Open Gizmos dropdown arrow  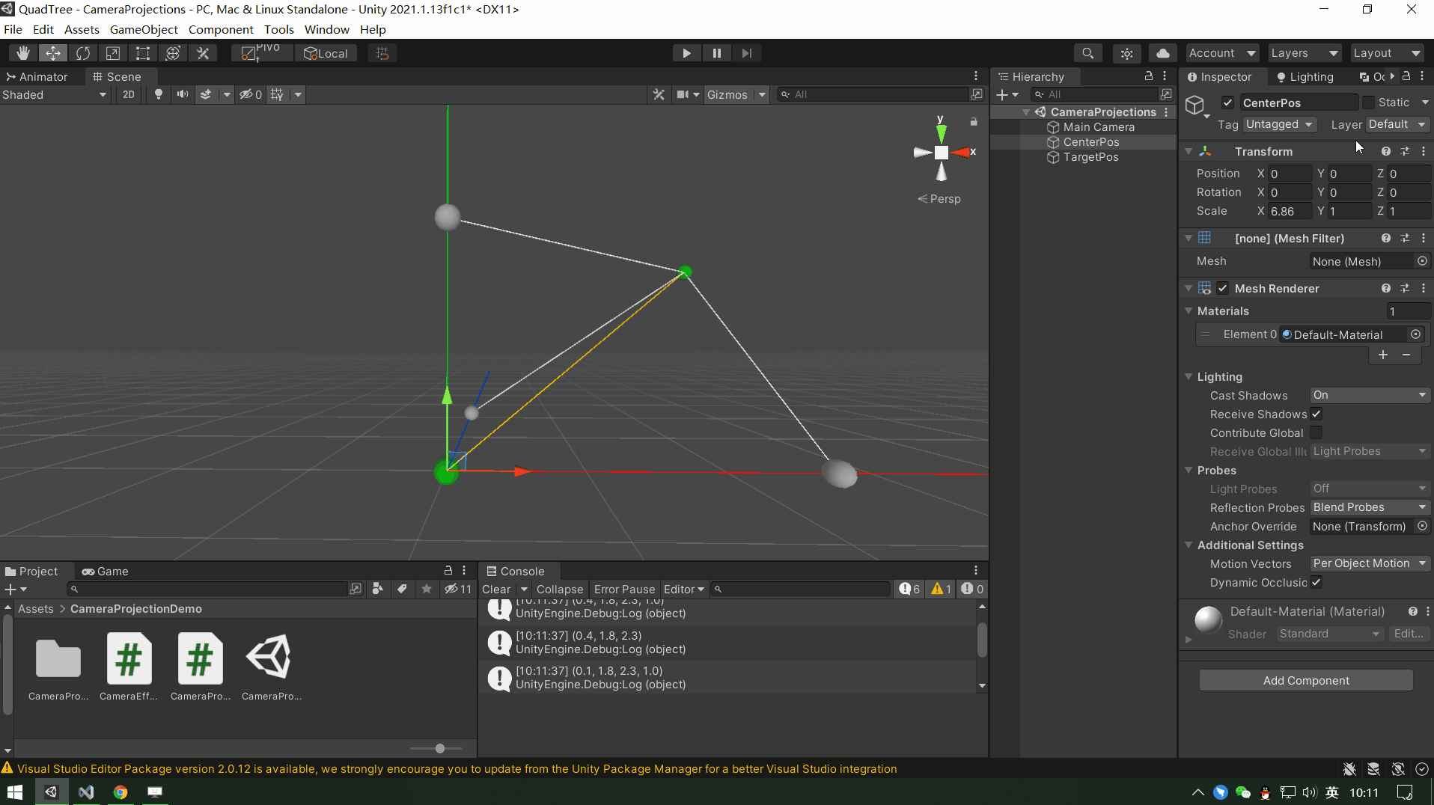(762, 94)
